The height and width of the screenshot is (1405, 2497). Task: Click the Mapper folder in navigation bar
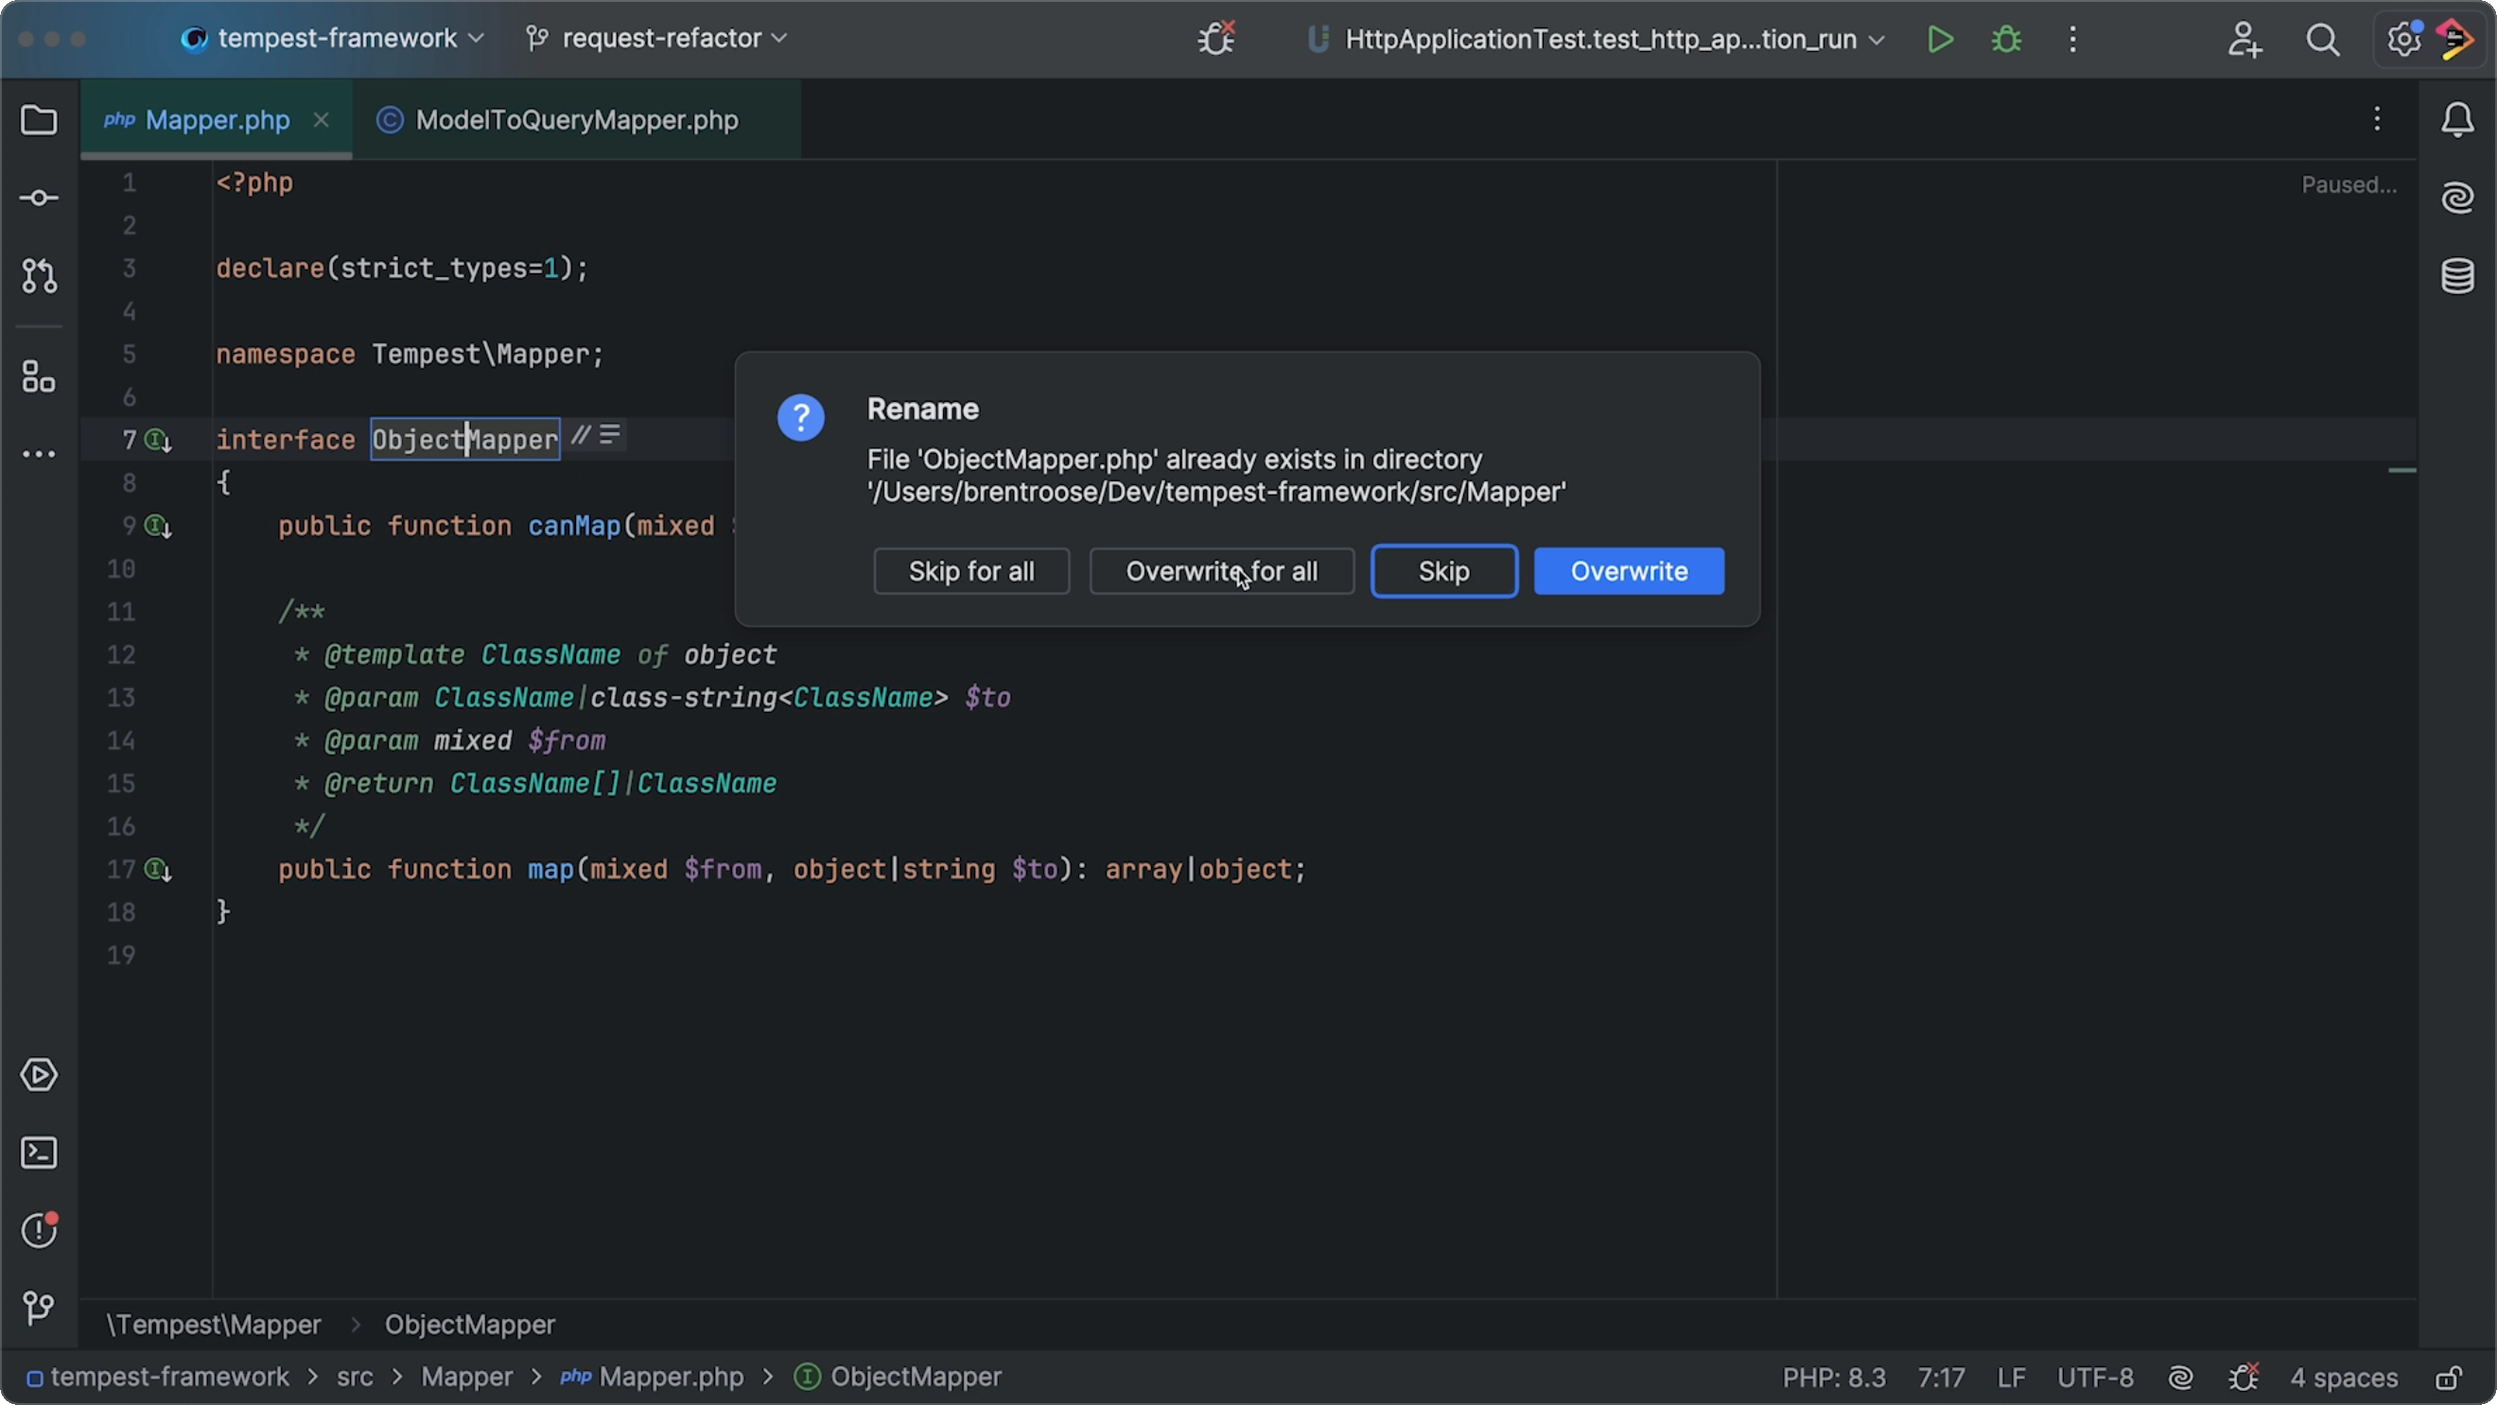point(466,1377)
